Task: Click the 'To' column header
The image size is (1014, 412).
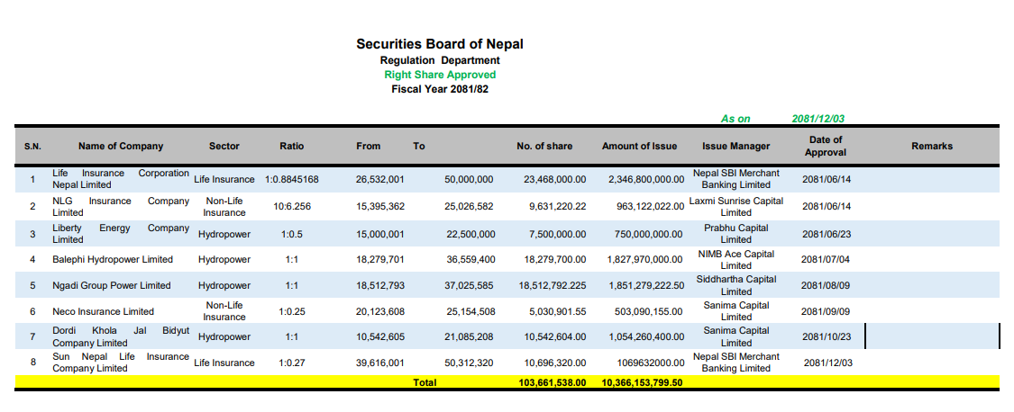Action: coord(419,147)
